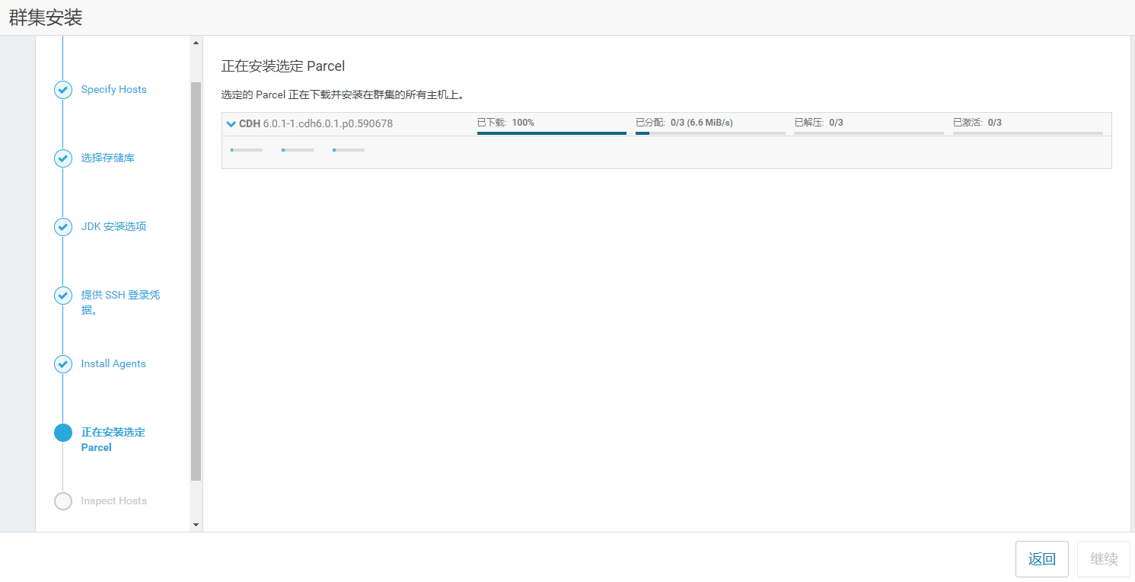
Task: Open the 提供 SSH 登录凭据 step
Action: [x=121, y=302]
